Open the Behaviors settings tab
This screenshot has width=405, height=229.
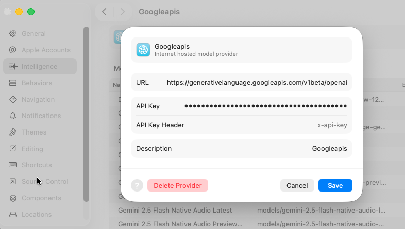(x=37, y=83)
